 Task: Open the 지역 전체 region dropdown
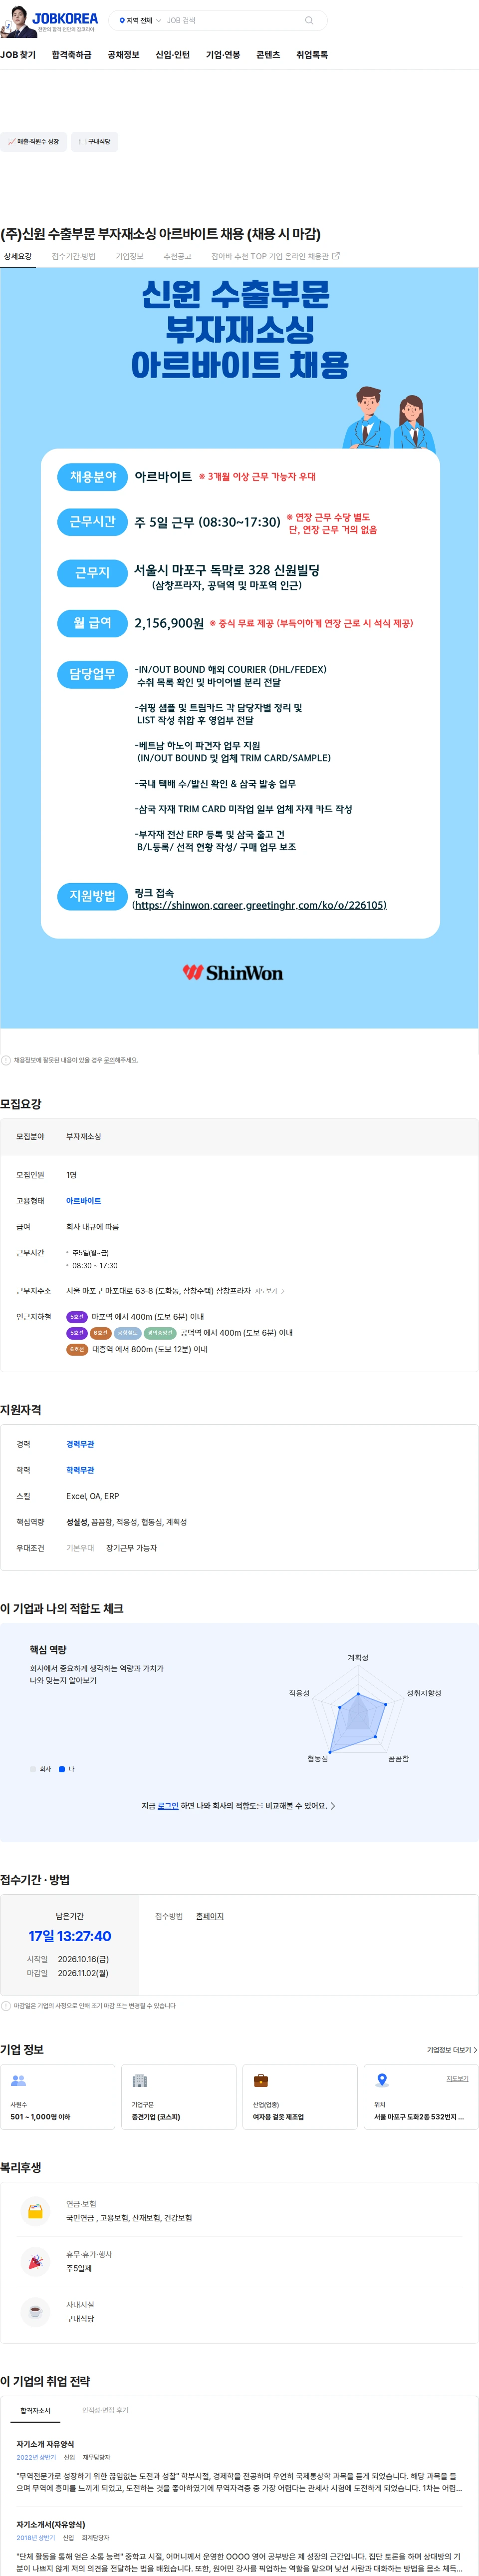click(x=140, y=20)
